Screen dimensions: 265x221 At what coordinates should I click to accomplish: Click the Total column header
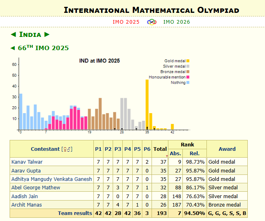tap(160, 149)
